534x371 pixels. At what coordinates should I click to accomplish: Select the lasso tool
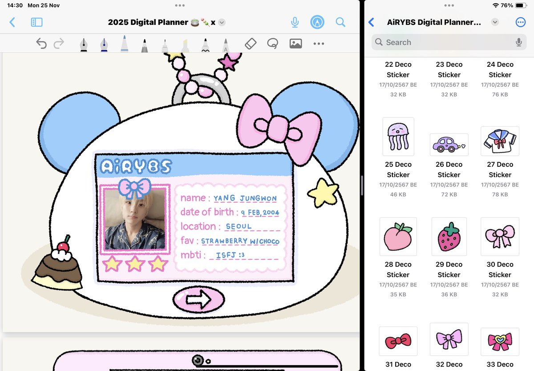click(273, 44)
